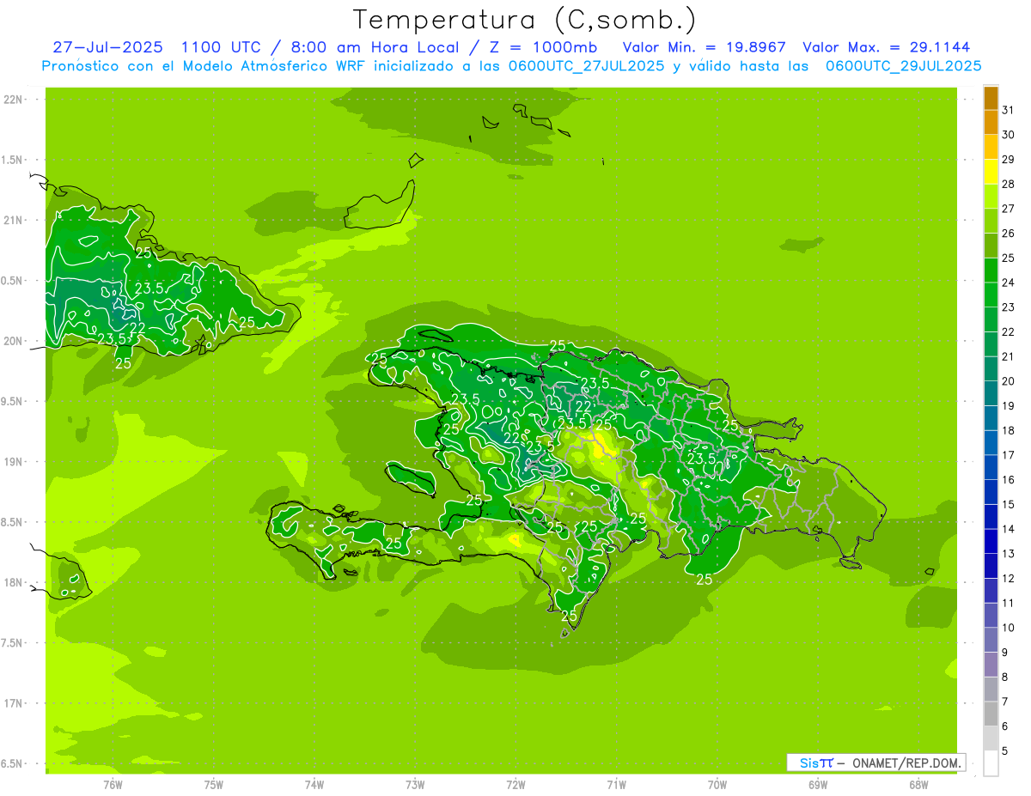Click the "20N" latitude axis label

(x=12, y=341)
